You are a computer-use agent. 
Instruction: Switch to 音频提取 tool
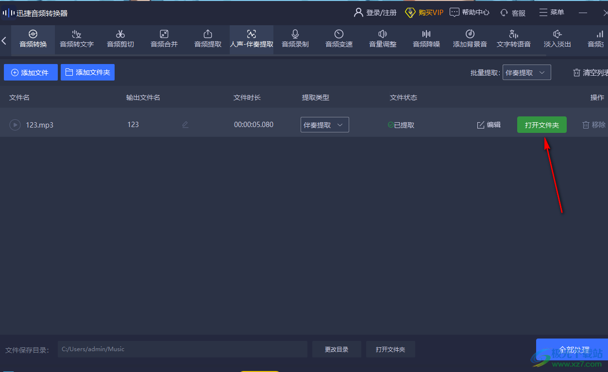(x=208, y=39)
